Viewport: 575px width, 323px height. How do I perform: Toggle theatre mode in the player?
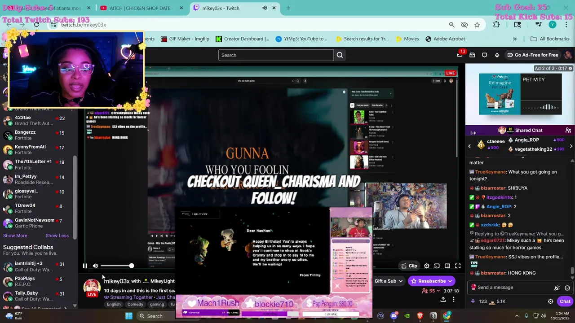447,266
